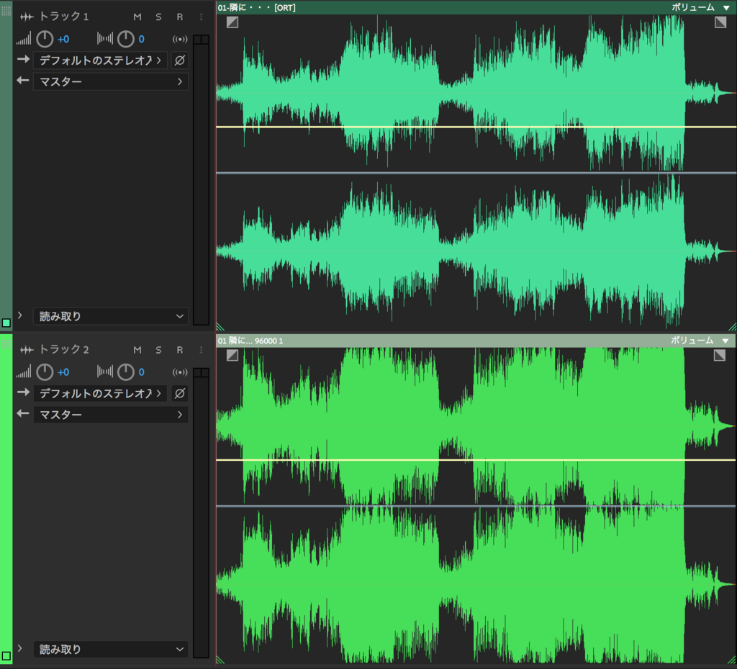The width and height of the screenshot is (737, 669).
Task: Click Track 1 output arrow icon
Action: click(x=23, y=81)
